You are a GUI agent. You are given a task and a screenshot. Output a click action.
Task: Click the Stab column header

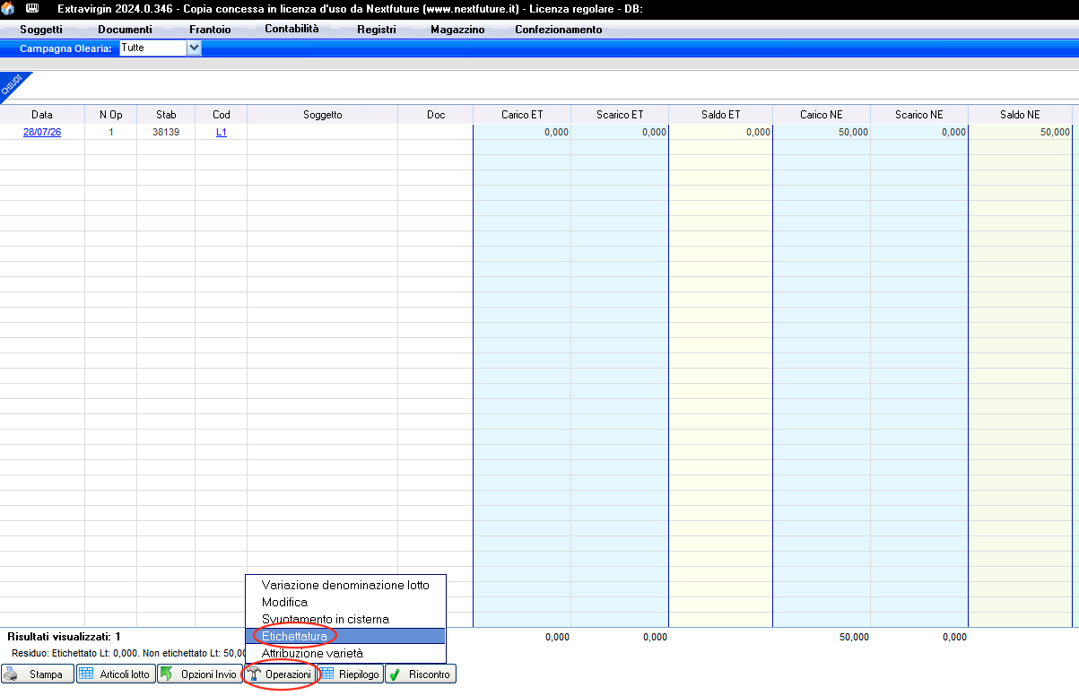166,115
